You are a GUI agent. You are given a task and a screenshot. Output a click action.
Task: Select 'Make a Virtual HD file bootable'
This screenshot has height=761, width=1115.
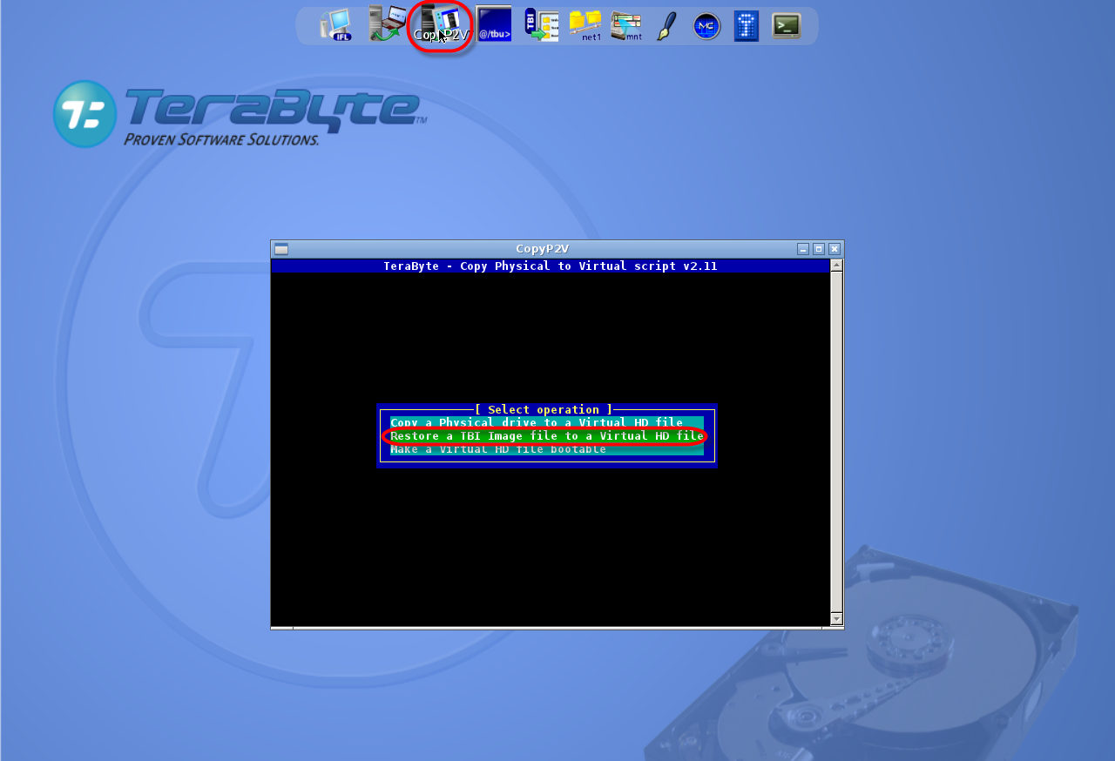tap(546, 449)
